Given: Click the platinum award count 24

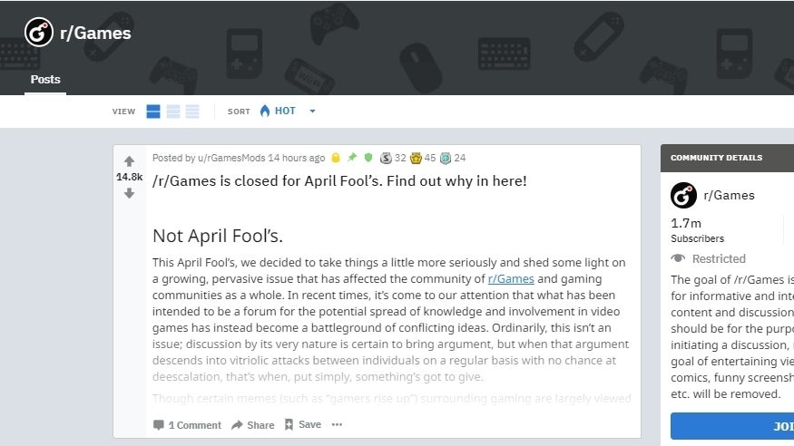Looking at the screenshot, I should tap(460, 158).
